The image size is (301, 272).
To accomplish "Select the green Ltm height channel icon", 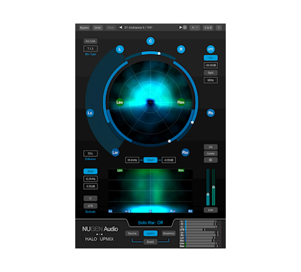I will tap(120, 102).
